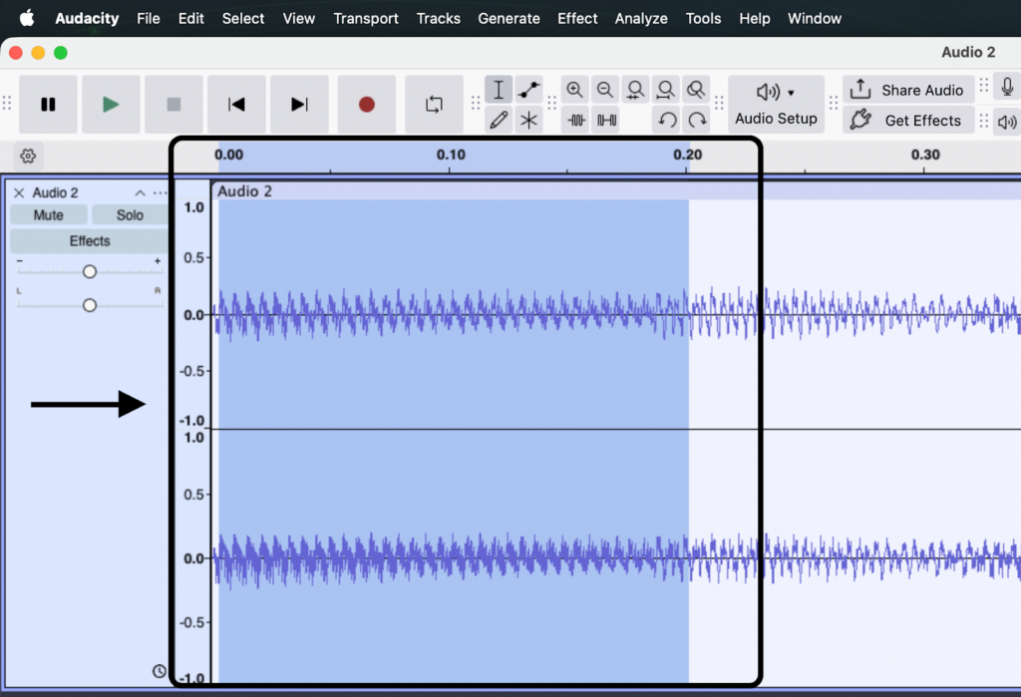
Task: Select the Envelope tool
Action: pyautogui.click(x=529, y=90)
